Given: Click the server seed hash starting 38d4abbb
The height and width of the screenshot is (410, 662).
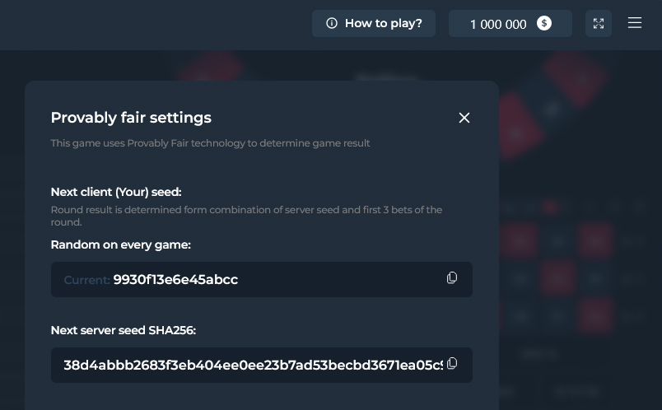Looking at the screenshot, I should [247, 365].
